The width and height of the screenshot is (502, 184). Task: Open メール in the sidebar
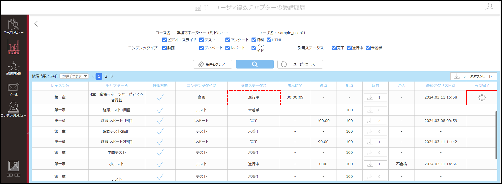click(14, 89)
